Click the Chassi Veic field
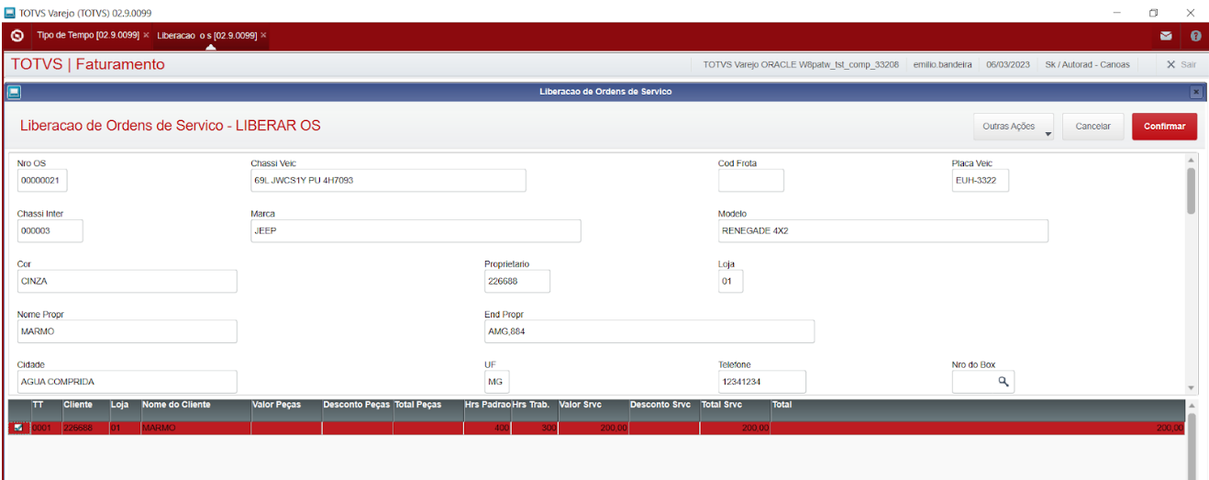The width and height of the screenshot is (1209, 480). click(388, 181)
